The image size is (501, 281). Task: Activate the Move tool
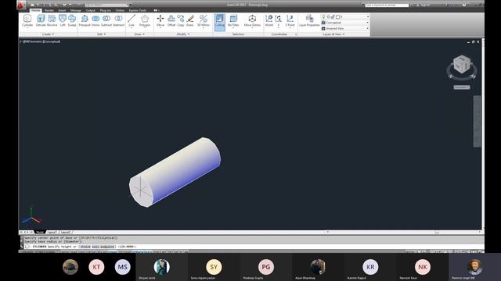(160, 21)
